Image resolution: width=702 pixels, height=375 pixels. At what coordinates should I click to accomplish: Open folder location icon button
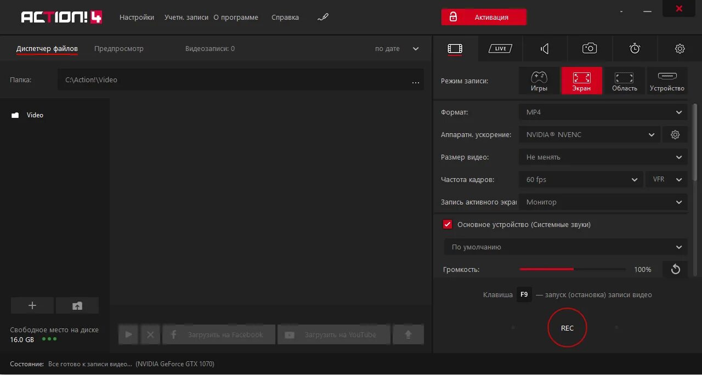[77, 305]
